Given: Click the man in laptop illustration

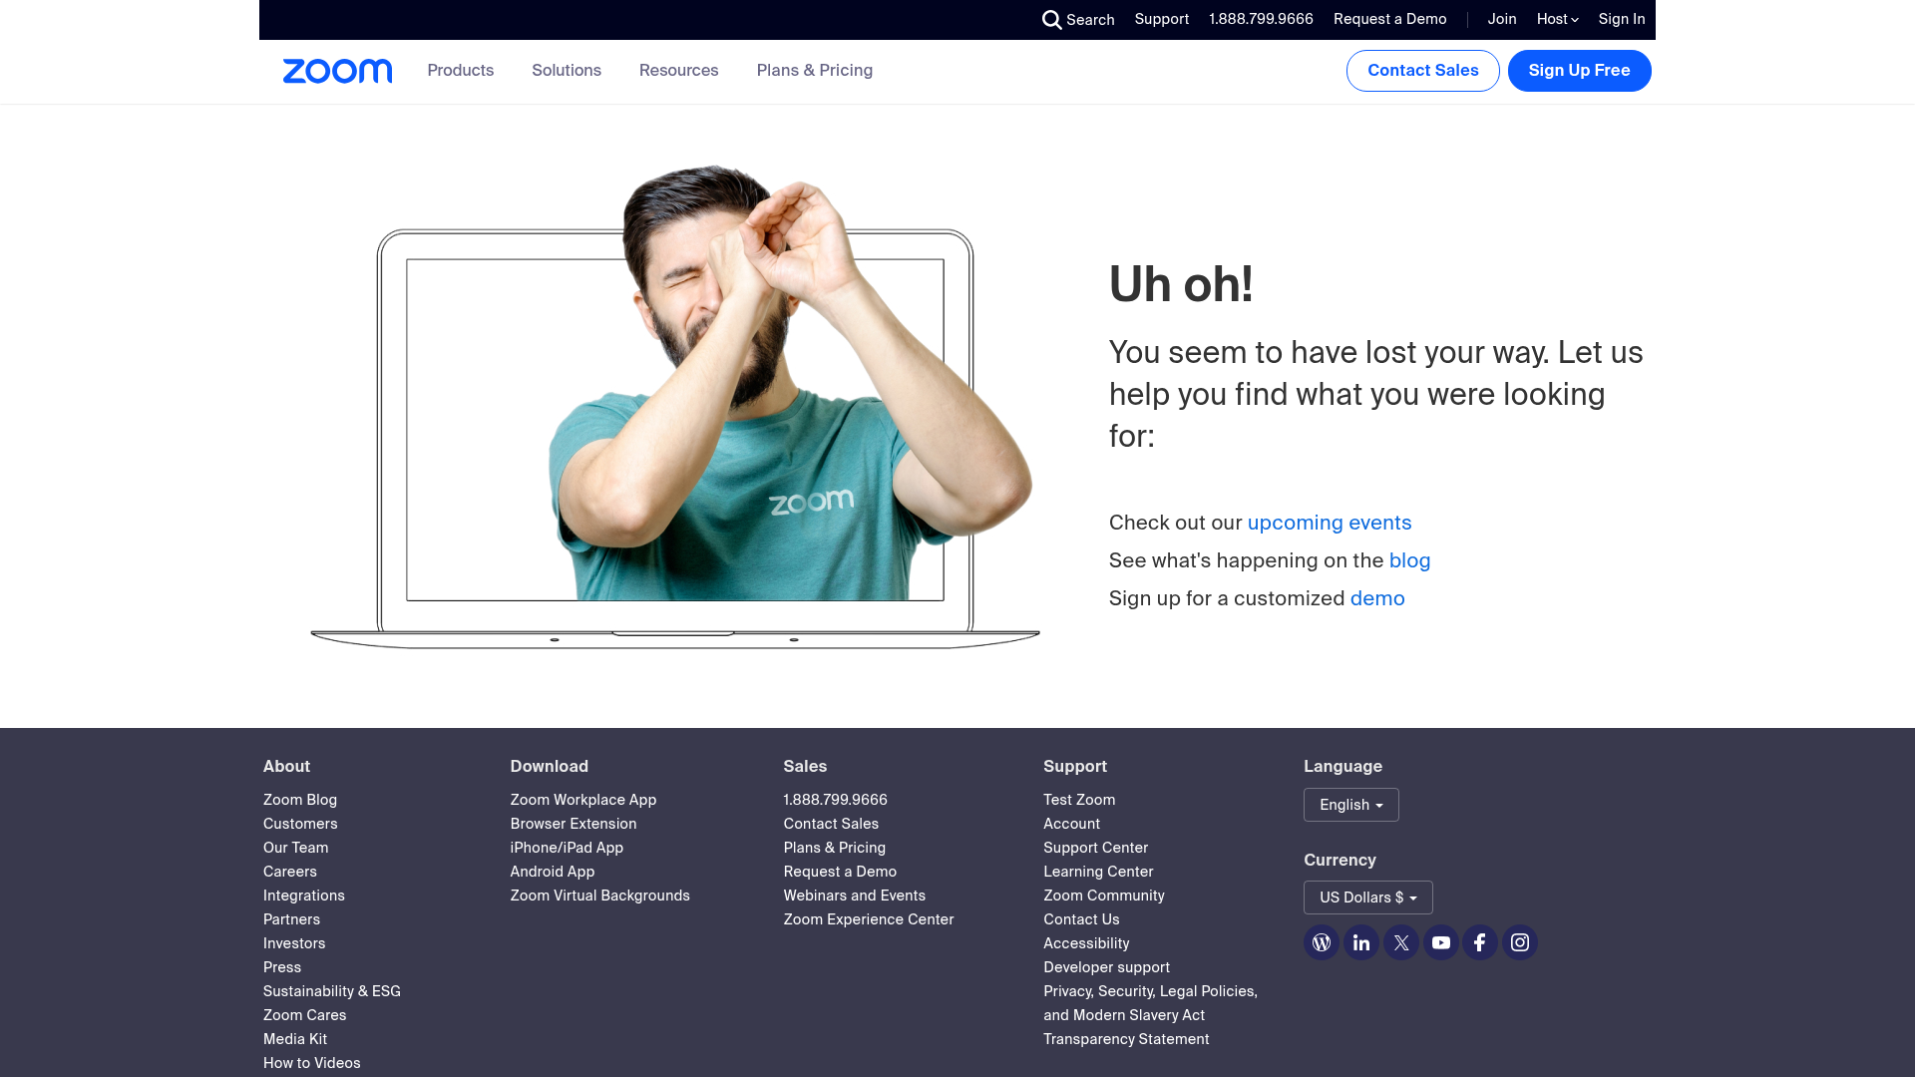Looking at the screenshot, I should pos(675,407).
